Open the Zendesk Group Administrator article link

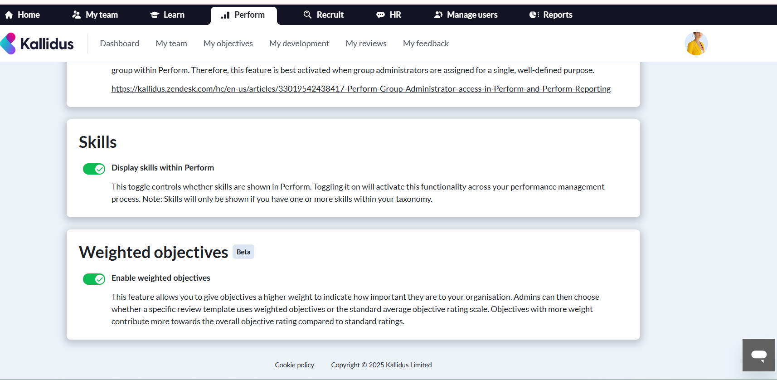coord(361,89)
